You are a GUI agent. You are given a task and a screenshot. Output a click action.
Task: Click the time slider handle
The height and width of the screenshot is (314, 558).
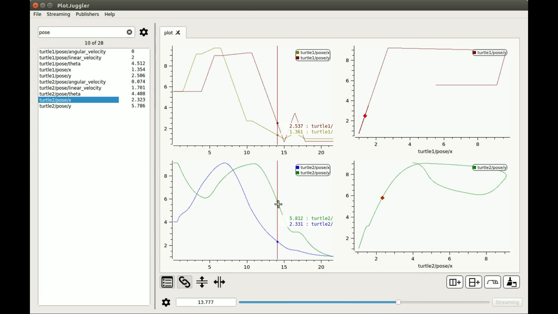click(398, 302)
